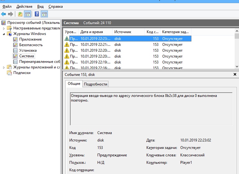Toggle the show/hide console tree icon
Image resolution: width=239 pixels, height=174 pixels.
pyautogui.click(x=27, y=14)
